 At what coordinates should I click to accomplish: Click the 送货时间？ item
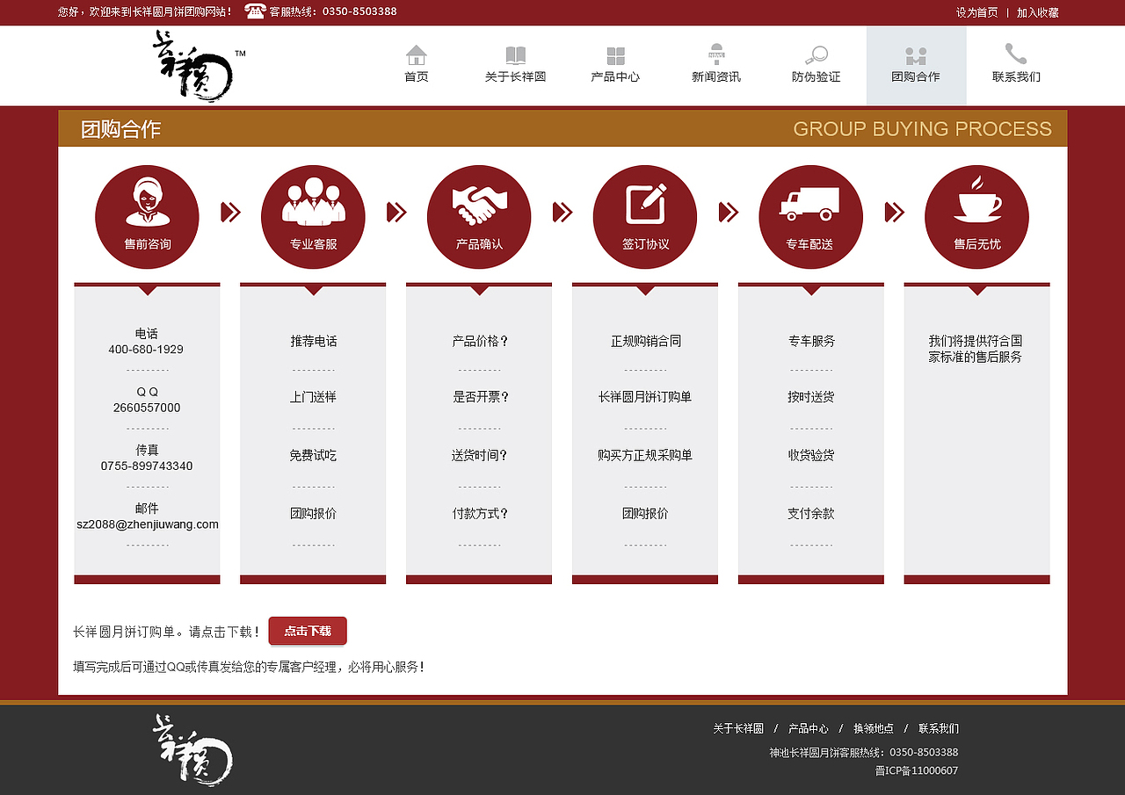point(480,455)
